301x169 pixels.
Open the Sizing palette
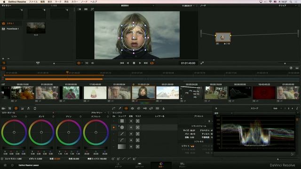(x=151, y=108)
